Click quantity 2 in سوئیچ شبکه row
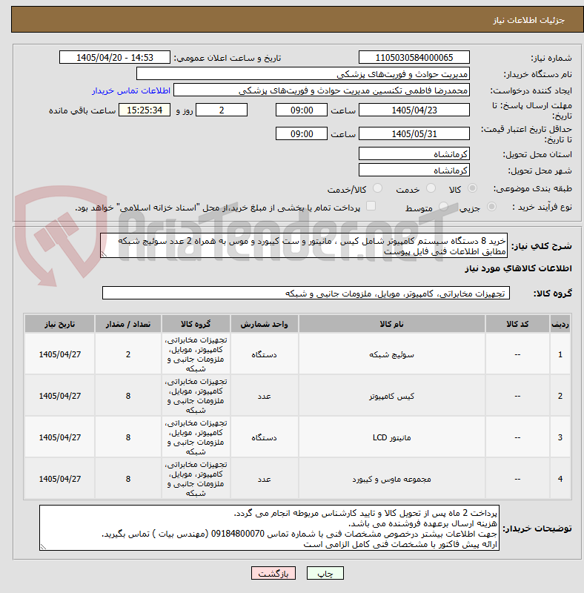 click(x=128, y=354)
